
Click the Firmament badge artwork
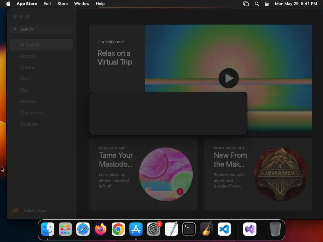281,174
